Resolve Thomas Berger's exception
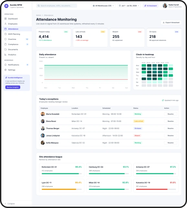Image resolution: width=187 pixels, height=208 pixels. (x=170, y=128)
